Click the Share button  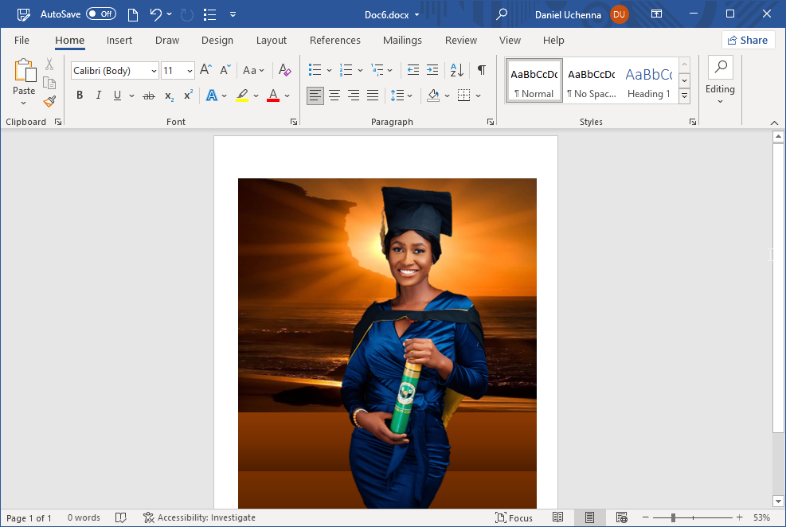pos(748,41)
